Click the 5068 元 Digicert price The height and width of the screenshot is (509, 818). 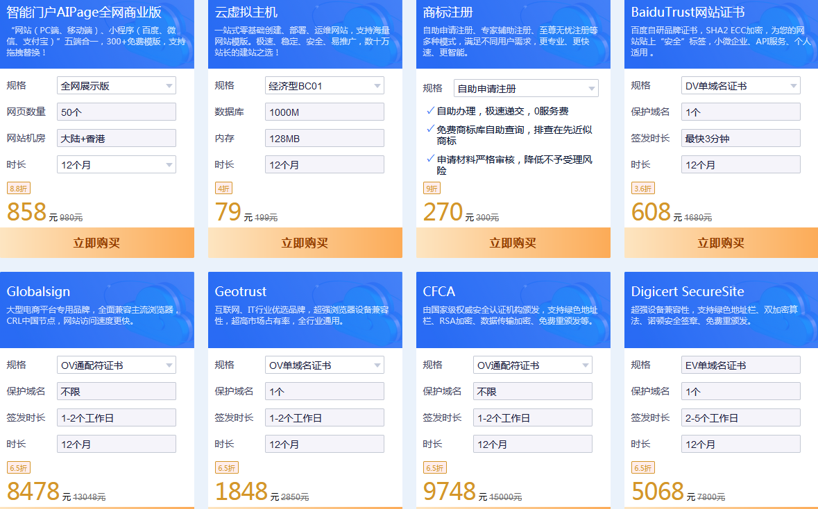(663, 492)
